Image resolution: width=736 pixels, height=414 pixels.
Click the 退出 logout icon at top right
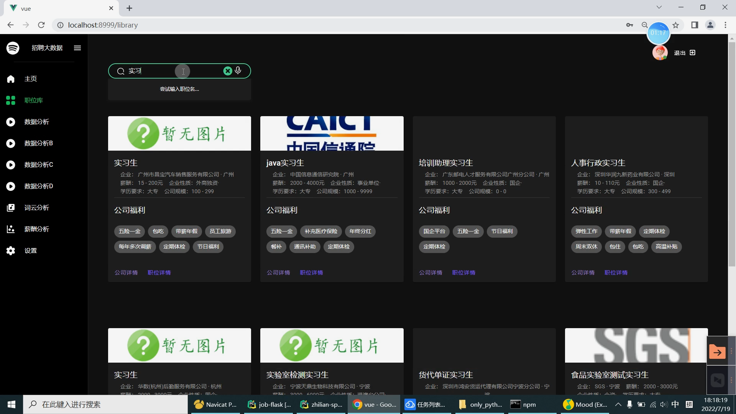pyautogui.click(x=692, y=53)
